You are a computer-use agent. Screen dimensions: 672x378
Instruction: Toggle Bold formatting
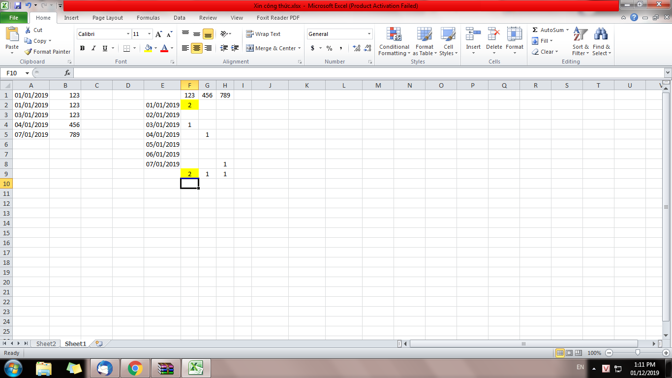pyautogui.click(x=82, y=48)
